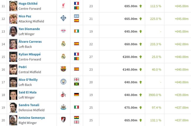Click Como club crest beside Nico Paz
Viewport: 191px width, 126px height.
point(63,18)
